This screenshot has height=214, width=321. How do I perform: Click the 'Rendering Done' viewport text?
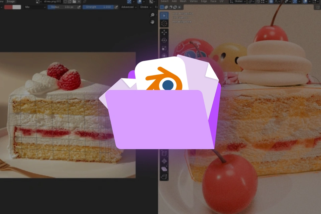coord(182,21)
